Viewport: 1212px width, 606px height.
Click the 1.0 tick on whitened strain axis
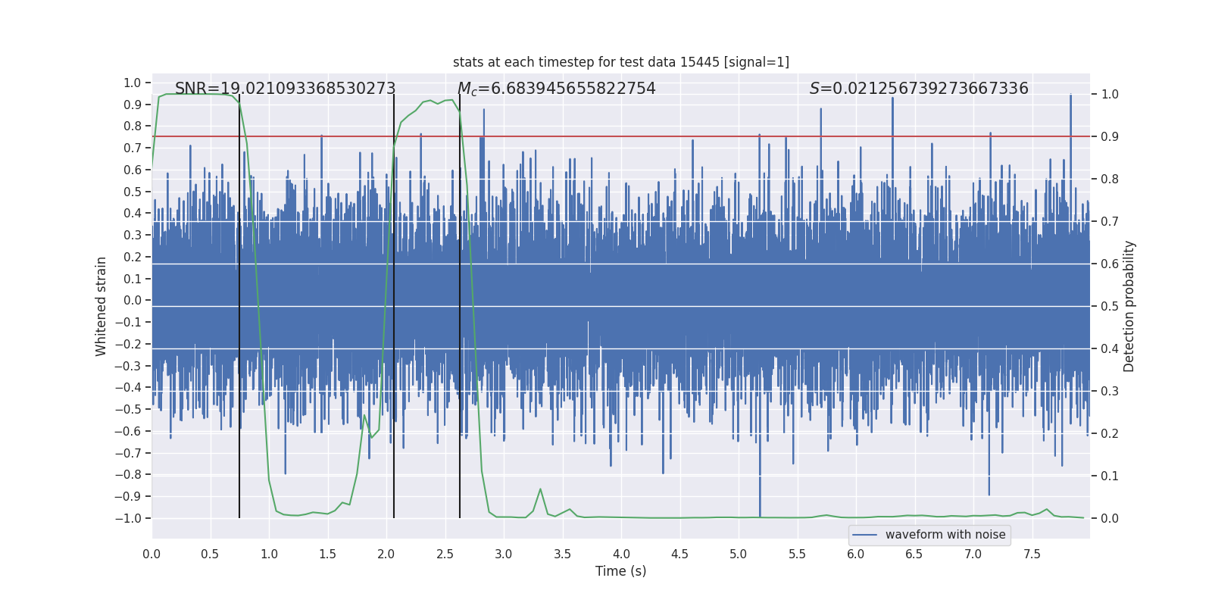(133, 83)
